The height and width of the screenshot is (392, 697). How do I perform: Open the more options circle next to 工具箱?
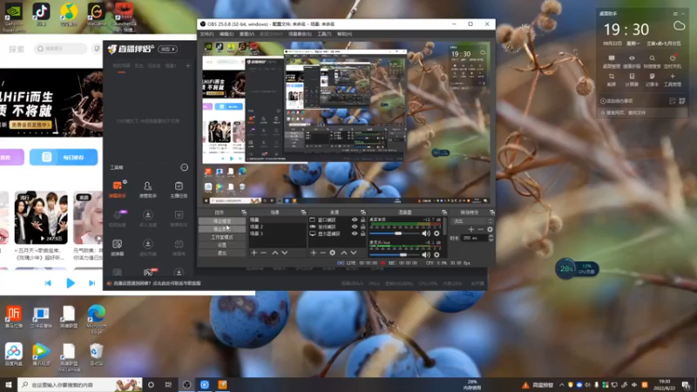point(184,167)
